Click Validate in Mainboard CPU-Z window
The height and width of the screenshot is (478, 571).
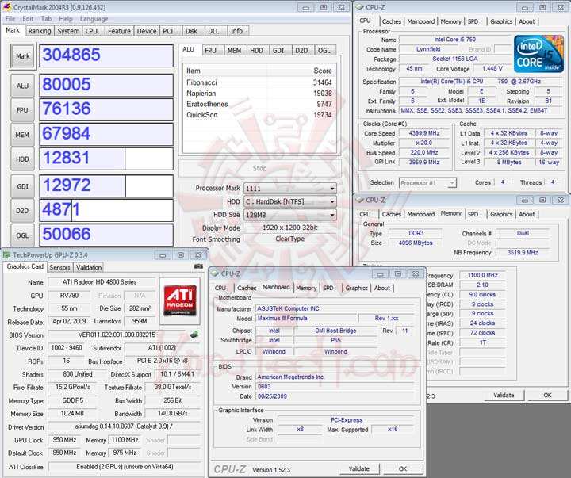[x=359, y=469]
